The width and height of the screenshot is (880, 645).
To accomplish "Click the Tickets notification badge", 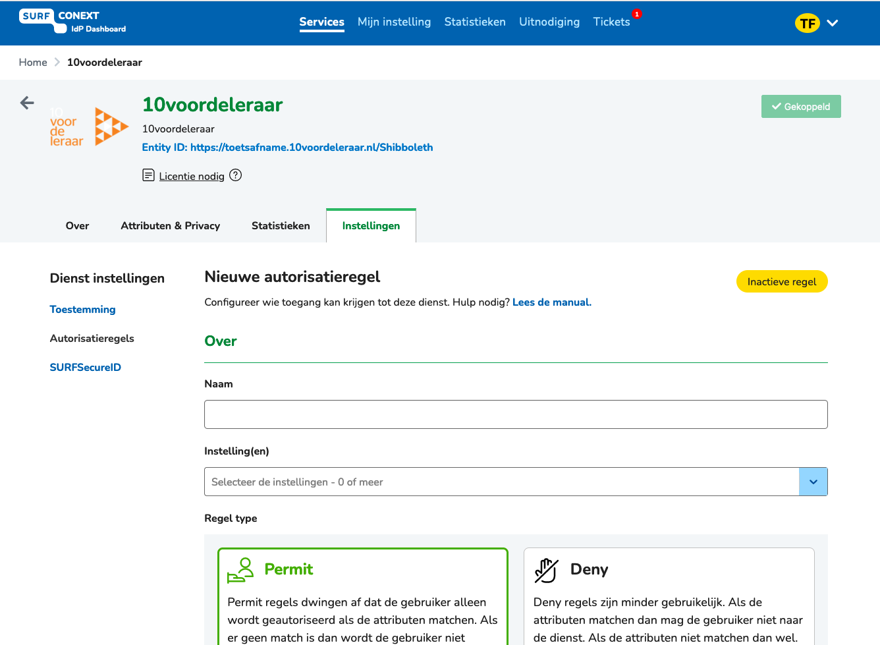I will click(637, 14).
